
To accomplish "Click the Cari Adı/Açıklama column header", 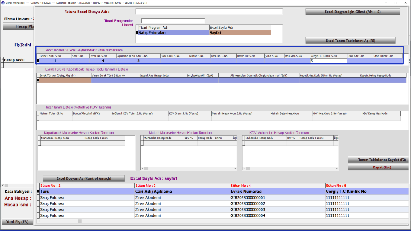I will click(182, 192).
